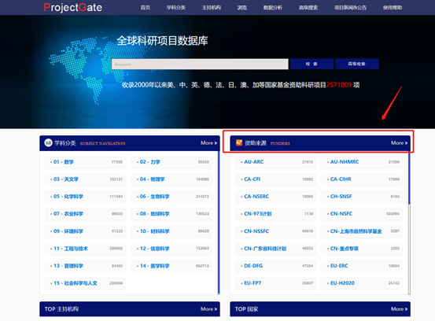The width and height of the screenshot is (435, 321).
Task: Click the 高级检索 advanced search button
Action: pos(357,64)
